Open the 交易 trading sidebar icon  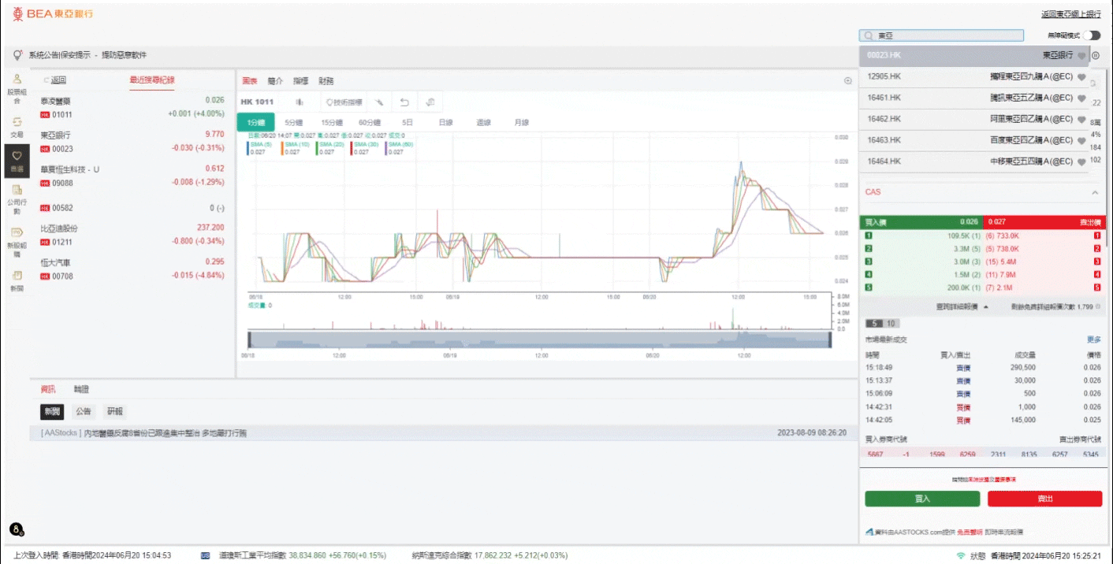17,127
